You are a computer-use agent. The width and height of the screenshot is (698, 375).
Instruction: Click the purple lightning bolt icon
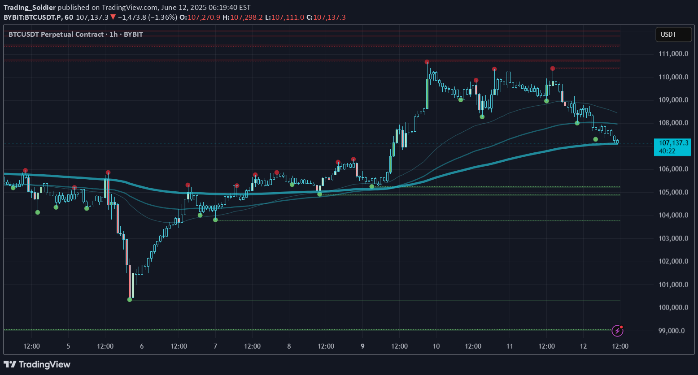pyautogui.click(x=617, y=331)
